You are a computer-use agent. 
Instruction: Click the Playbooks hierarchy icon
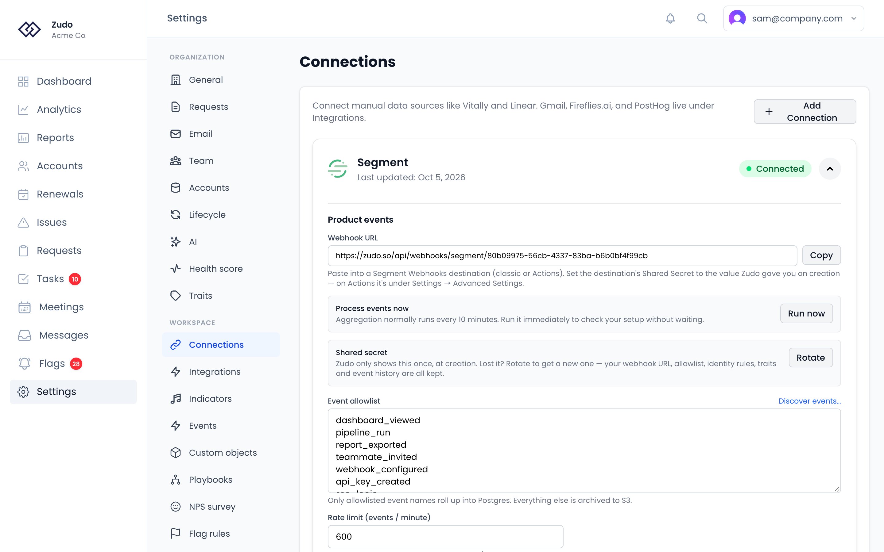click(x=176, y=480)
